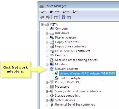Click the Universal Serial Bus plug icon
Viewport: 119px width, 109px height.
click(52, 105)
